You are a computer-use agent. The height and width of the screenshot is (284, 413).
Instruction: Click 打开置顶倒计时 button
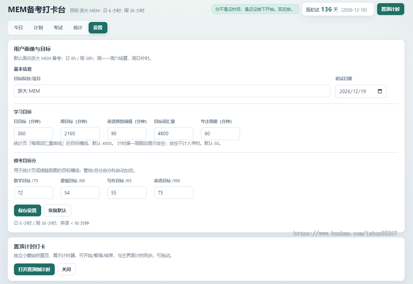34,269
